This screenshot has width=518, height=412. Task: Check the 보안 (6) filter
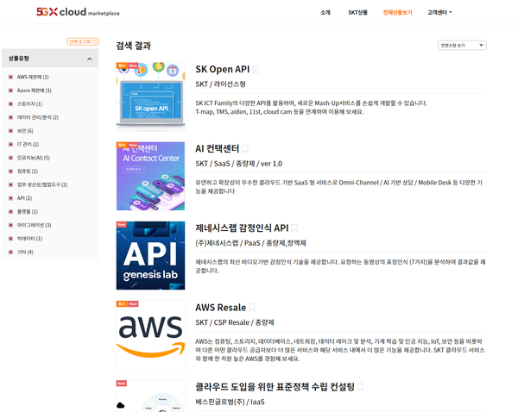(x=11, y=131)
